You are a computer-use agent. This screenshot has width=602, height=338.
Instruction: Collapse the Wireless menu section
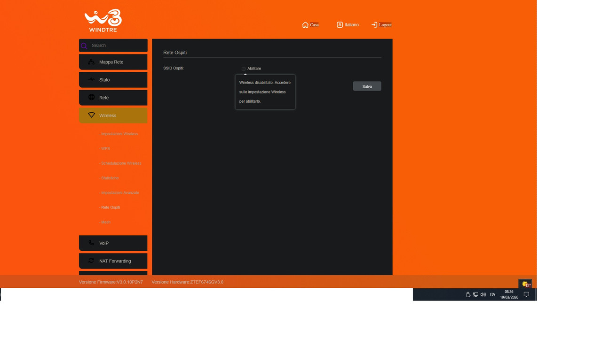[x=113, y=115]
